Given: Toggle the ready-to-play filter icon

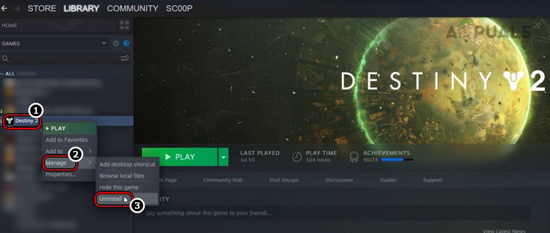Looking at the screenshot, I should tap(126, 43).
